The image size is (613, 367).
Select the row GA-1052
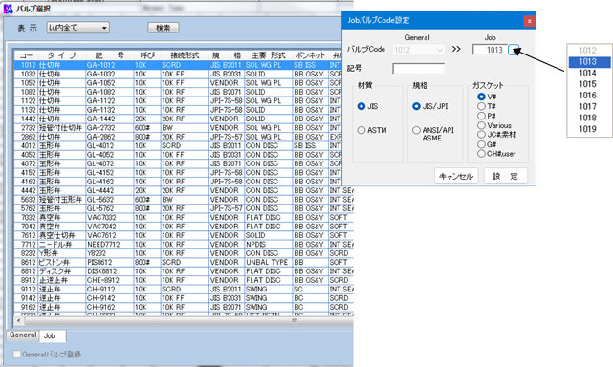pyautogui.click(x=184, y=83)
